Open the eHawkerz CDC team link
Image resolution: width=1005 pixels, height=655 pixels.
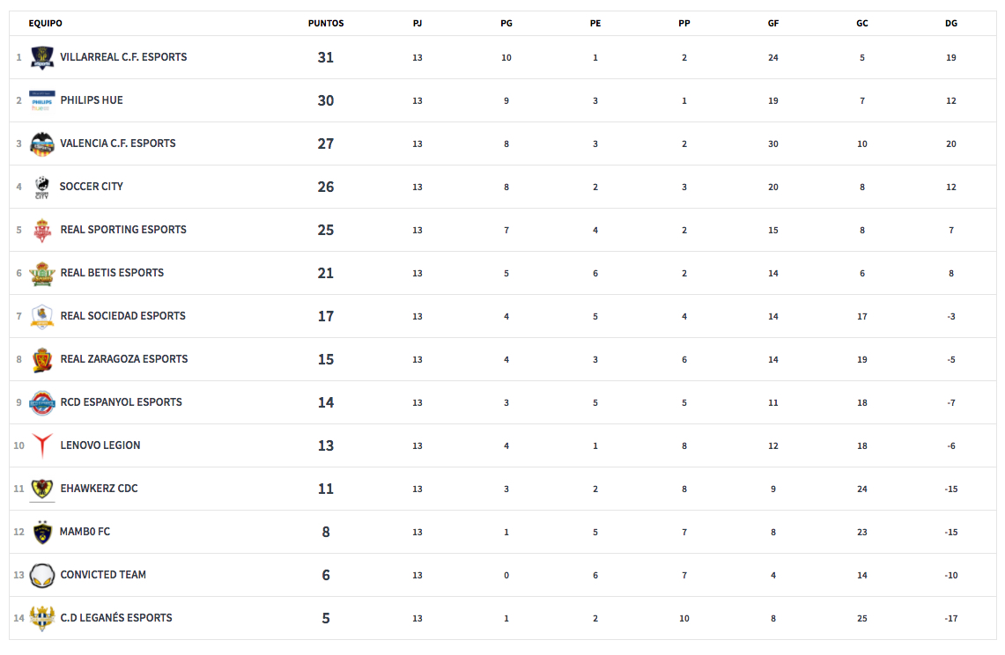coord(99,489)
